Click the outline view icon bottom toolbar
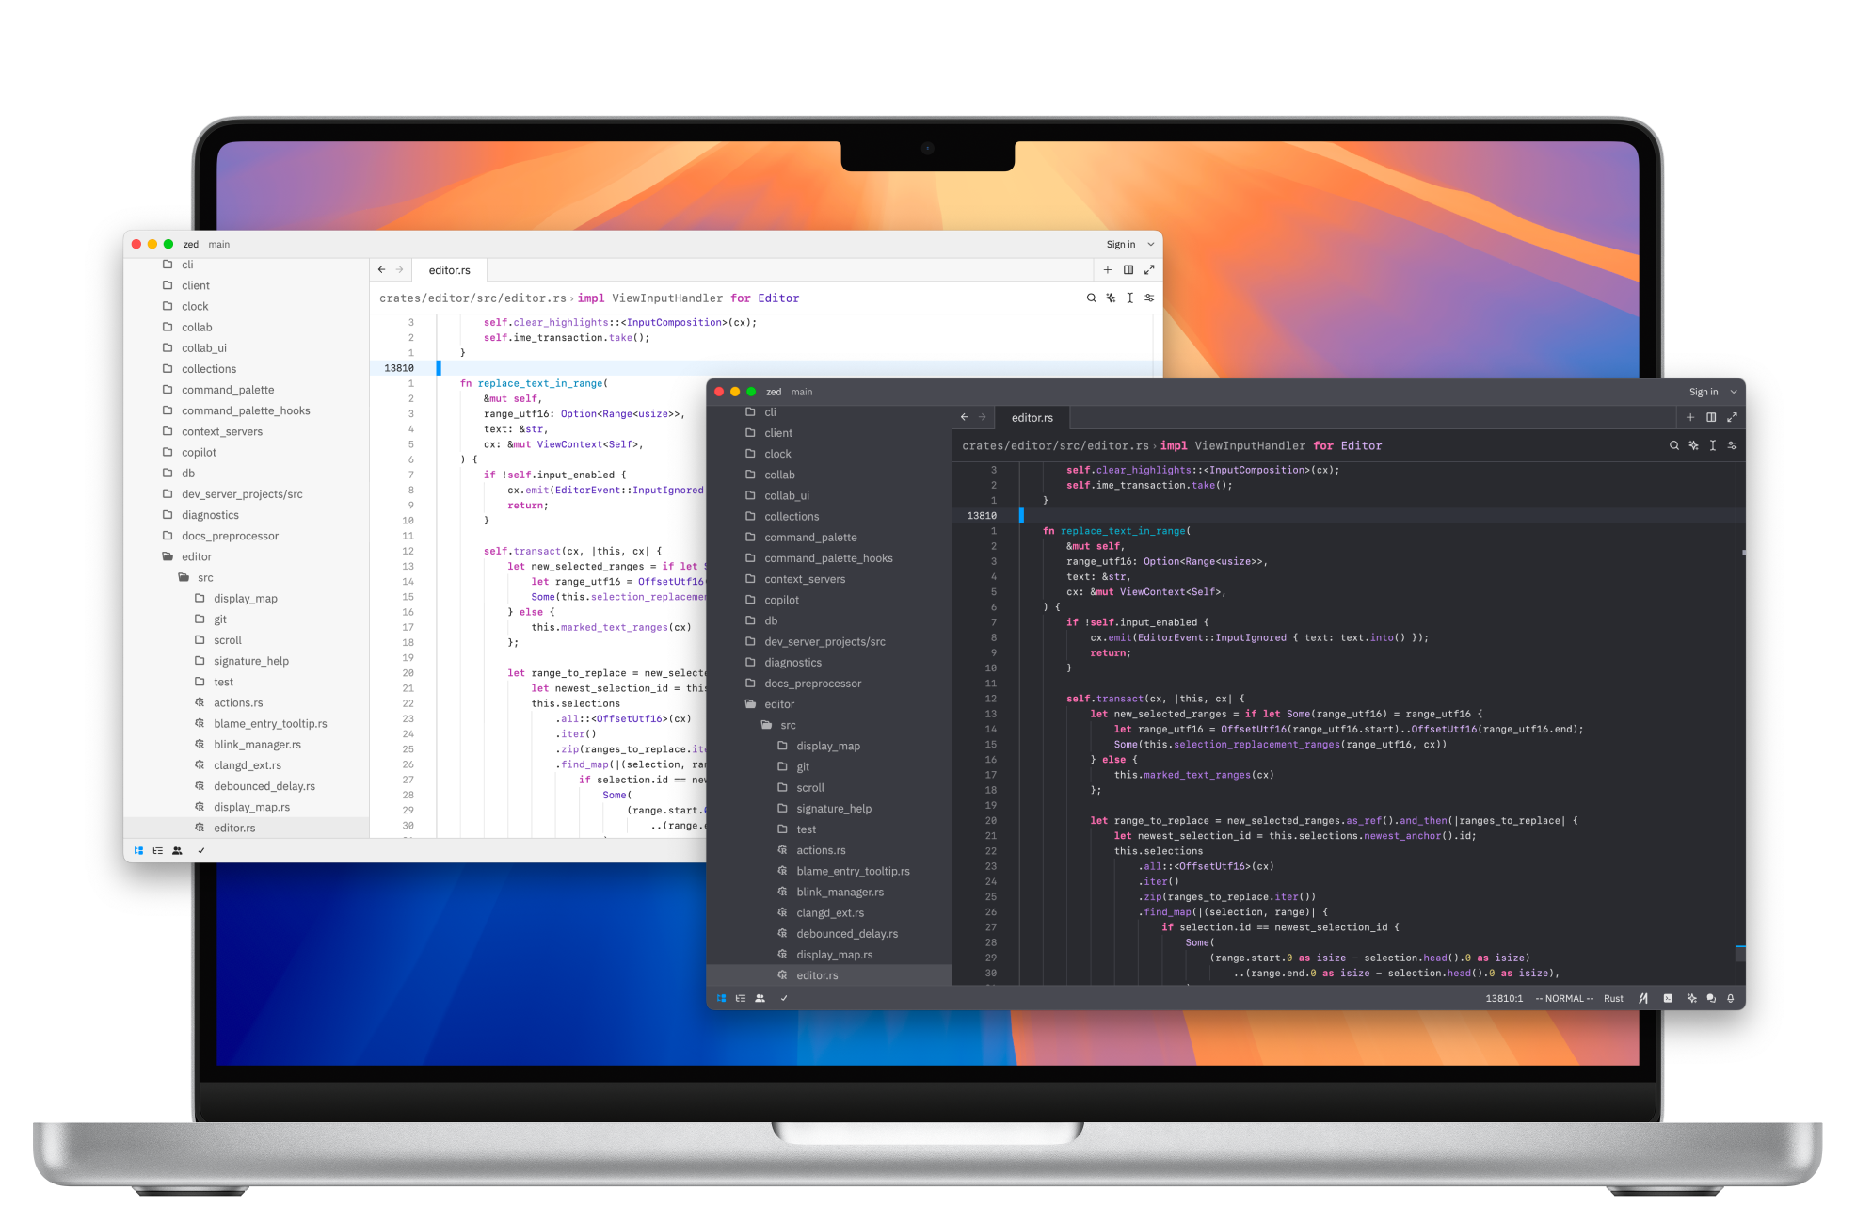 740,999
